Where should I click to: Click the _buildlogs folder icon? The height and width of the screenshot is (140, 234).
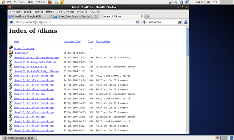[x=11, y=52]
